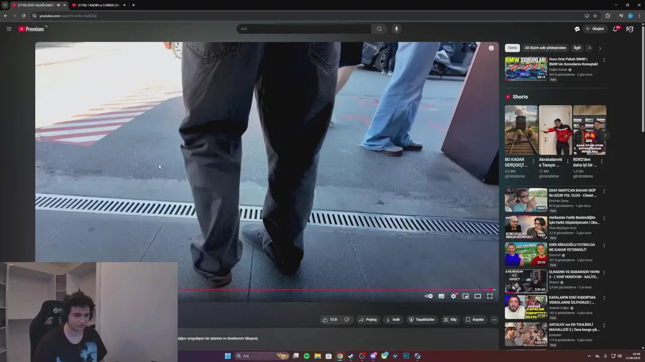Image resolution: width=645 pixels, height=362 pixels.
Task: Open YouTube notifications bell
Action: click(x=615, y=29)
